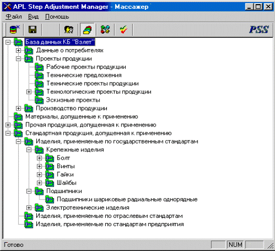This screenshot has width=275, height=251.
Task: Click the colored checkmarks toolbar icon
Action: click(123, 30)
